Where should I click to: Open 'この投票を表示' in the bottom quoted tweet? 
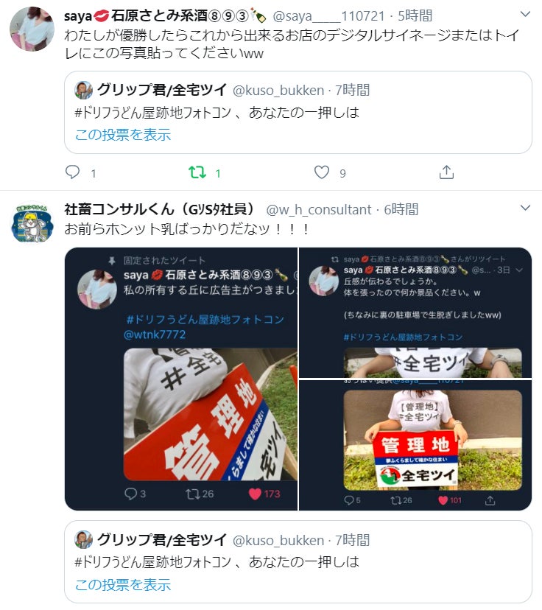123,584
